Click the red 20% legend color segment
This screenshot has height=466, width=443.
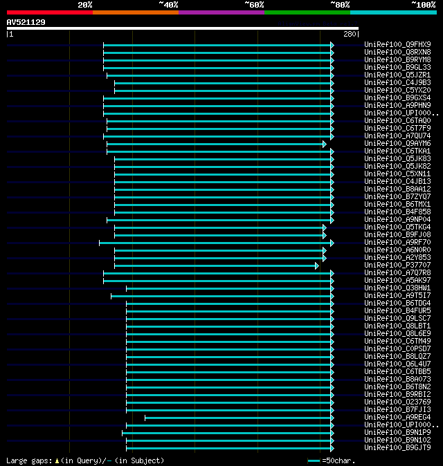pos(50,12)
